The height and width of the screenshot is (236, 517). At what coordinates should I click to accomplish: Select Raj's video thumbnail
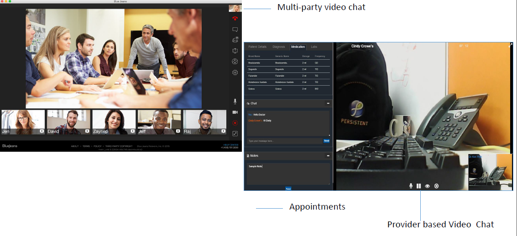tap(205, 122)
